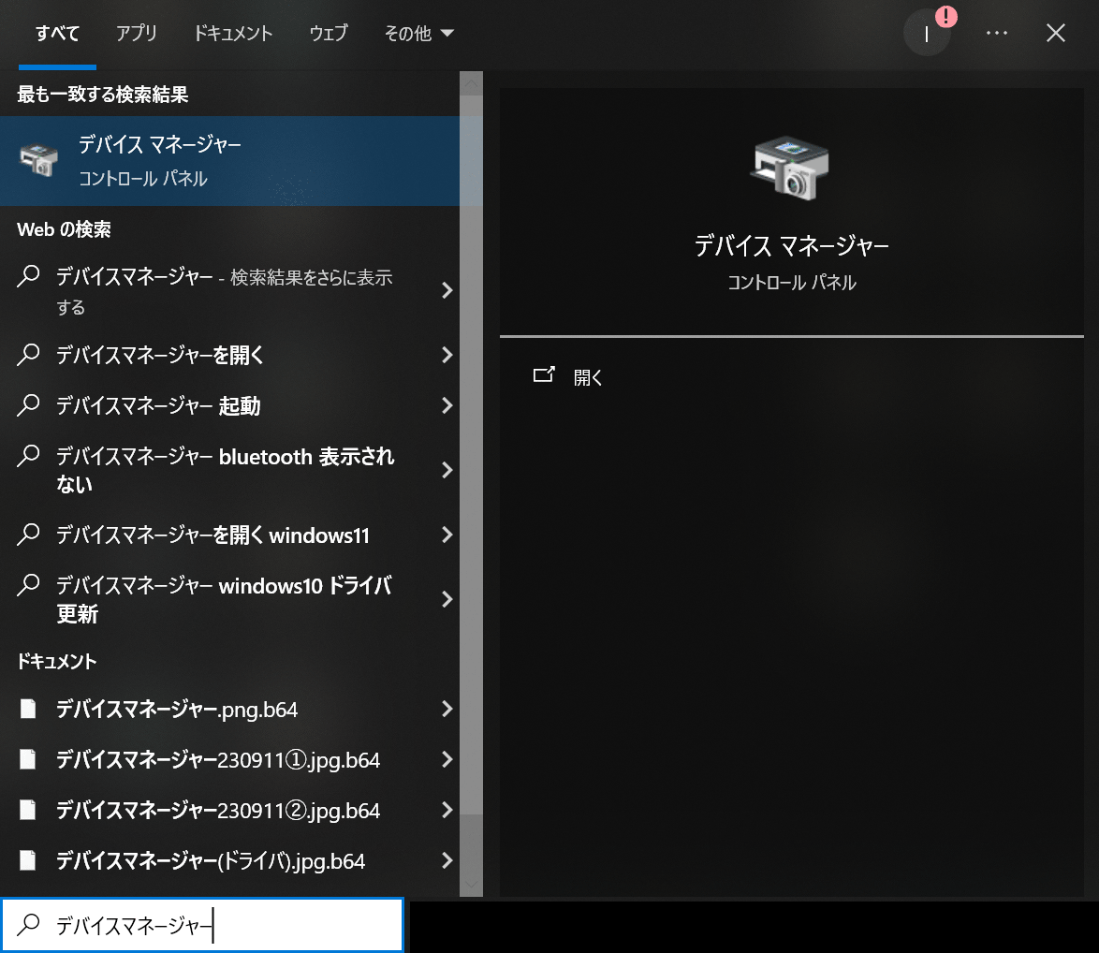Screen dimensions: 1099x953
Task: Click the document icon for デバイスマネージャー.png.b64
Action: 27,709
